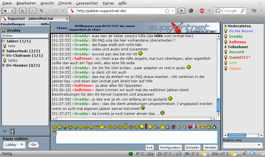Click the Exit button
This screenshot has width=265, height=157.
coord(150,147)
